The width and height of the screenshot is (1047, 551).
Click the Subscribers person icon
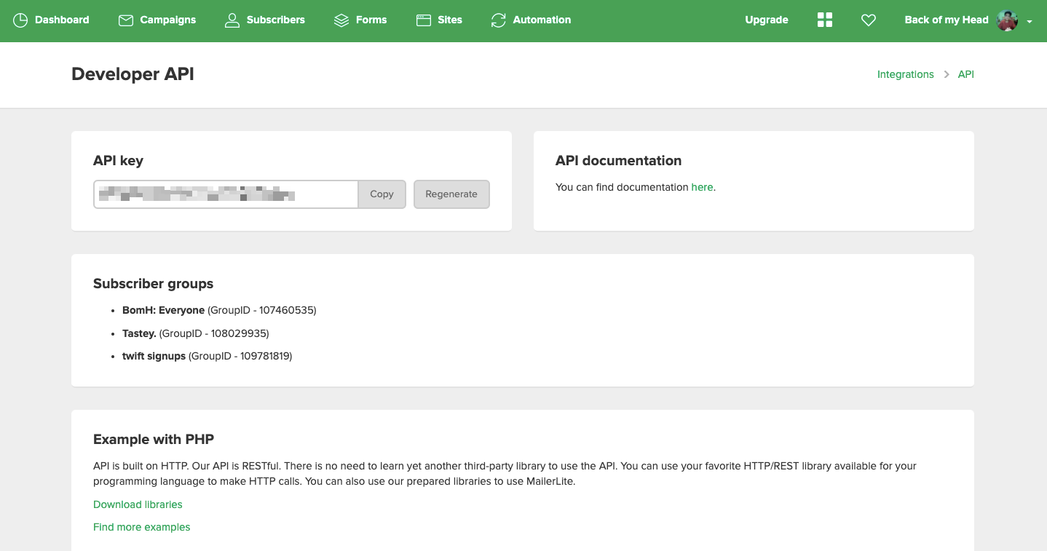[232, 20]
